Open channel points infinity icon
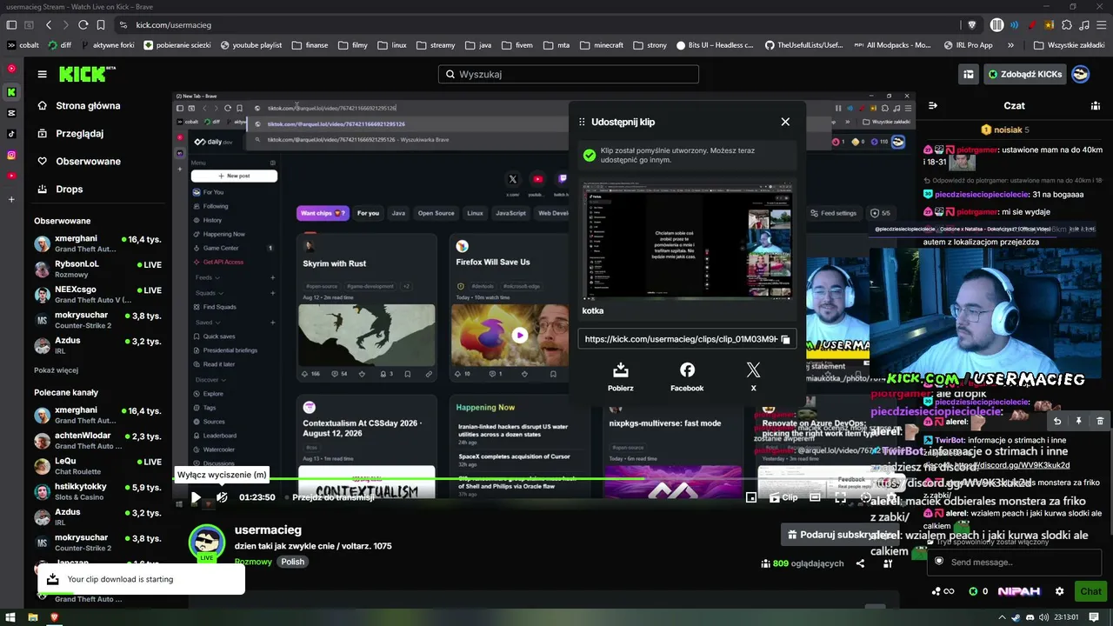This screenshot has width=1113, height=626. pos(942,591)
